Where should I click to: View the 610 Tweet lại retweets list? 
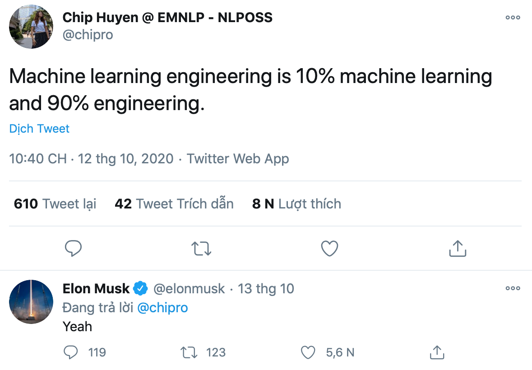coord(55,204)
